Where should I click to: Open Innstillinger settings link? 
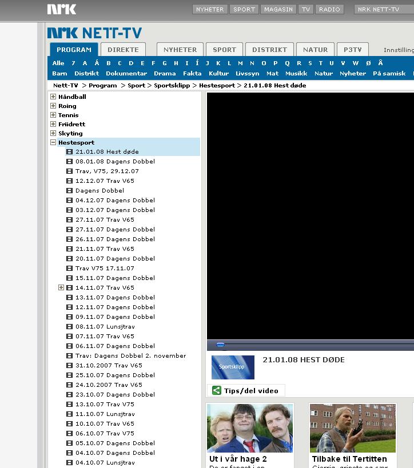pos(399,50)
